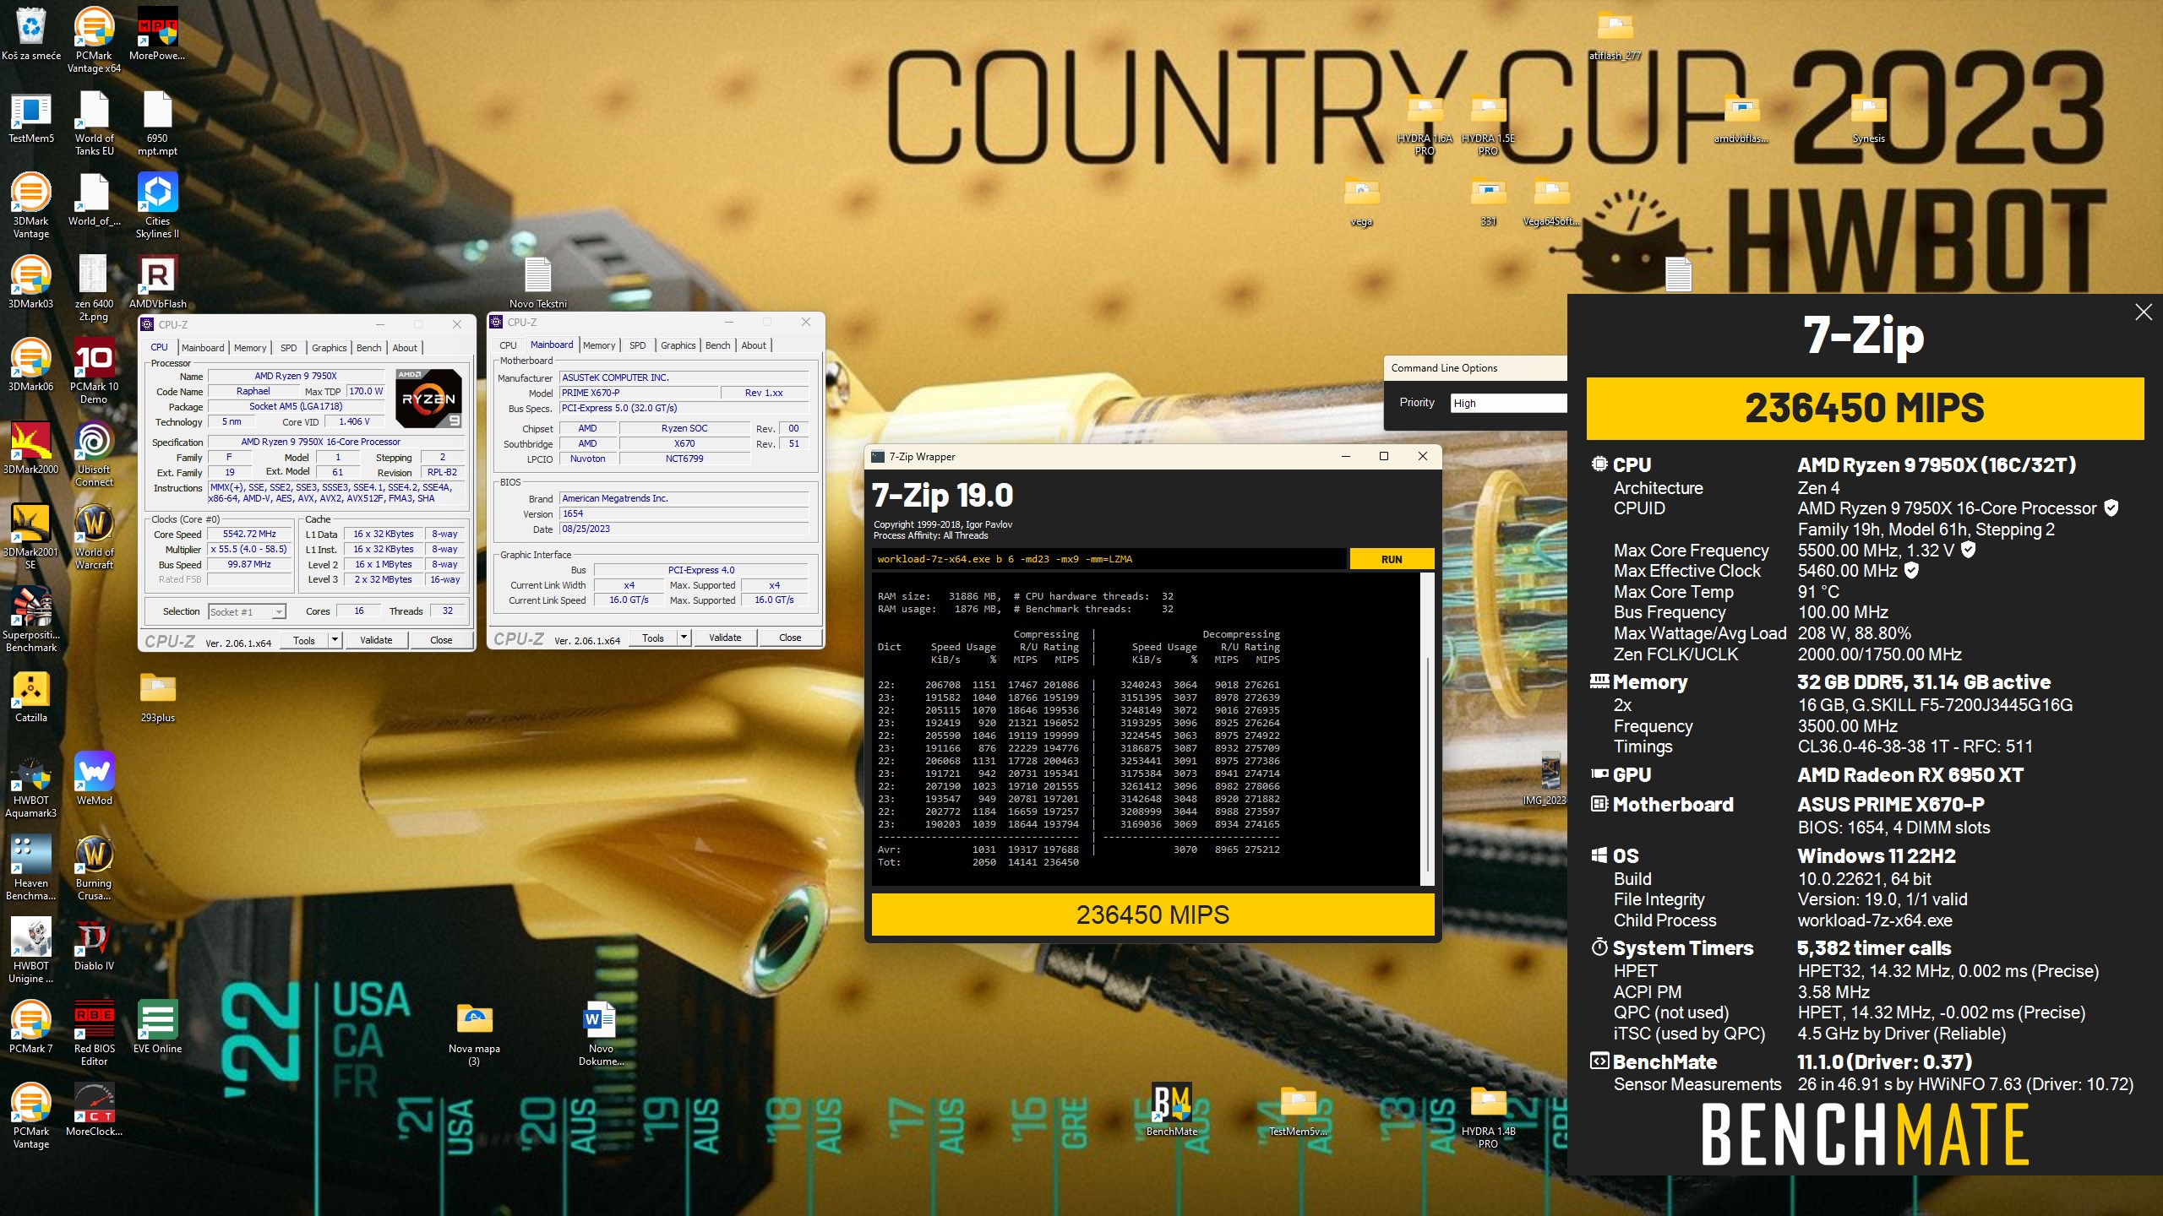
Task: Open the Catzilla desktop icon
Action: [31, 696]
